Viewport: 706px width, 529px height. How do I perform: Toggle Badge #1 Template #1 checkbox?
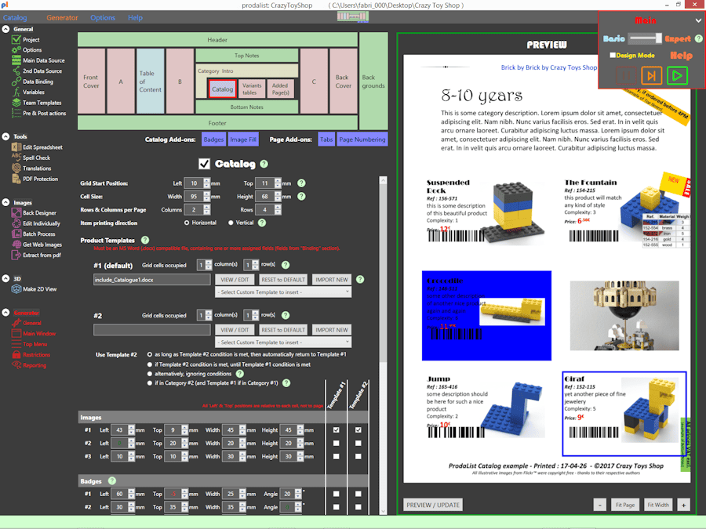click(x=337, y=494)
